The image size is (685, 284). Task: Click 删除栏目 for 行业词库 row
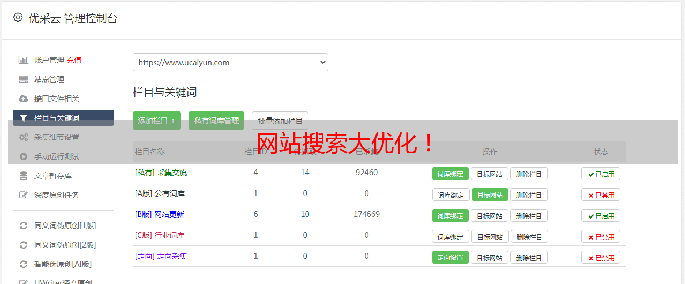coord(529,236)
